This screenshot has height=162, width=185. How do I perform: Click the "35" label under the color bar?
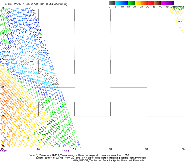coord(154,7)
